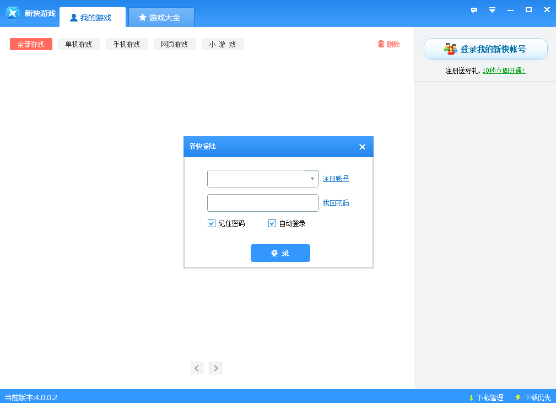556x403 pixels.
Task: Open the 10秒立即开通 registration link
Action: (x=504, y=71)
